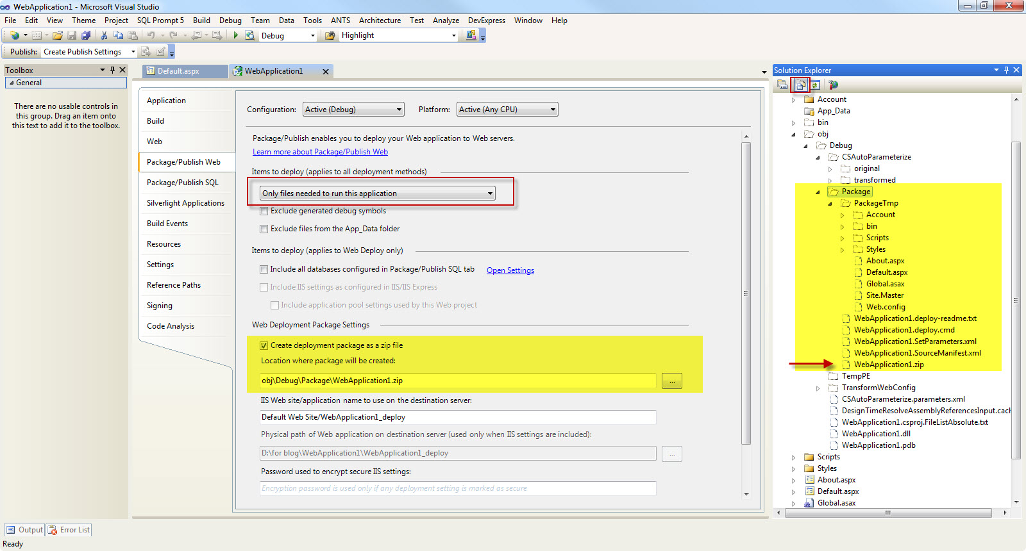Open the Platform Active (Any CPU) dropdown
This screenshot has width=1026, height=551.
point(507,110)
